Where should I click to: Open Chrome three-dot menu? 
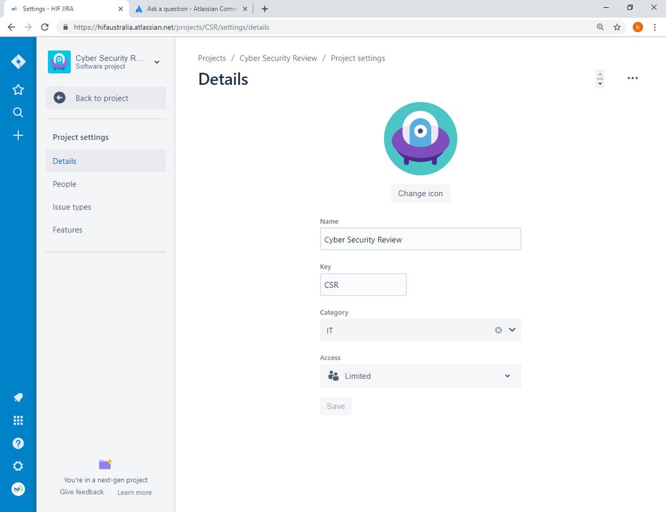tap(655, 27)
